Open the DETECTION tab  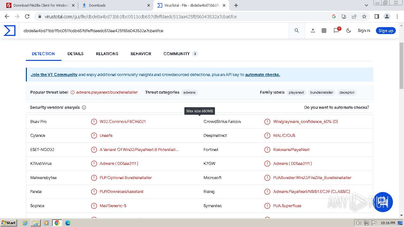[x=44, y=54]
